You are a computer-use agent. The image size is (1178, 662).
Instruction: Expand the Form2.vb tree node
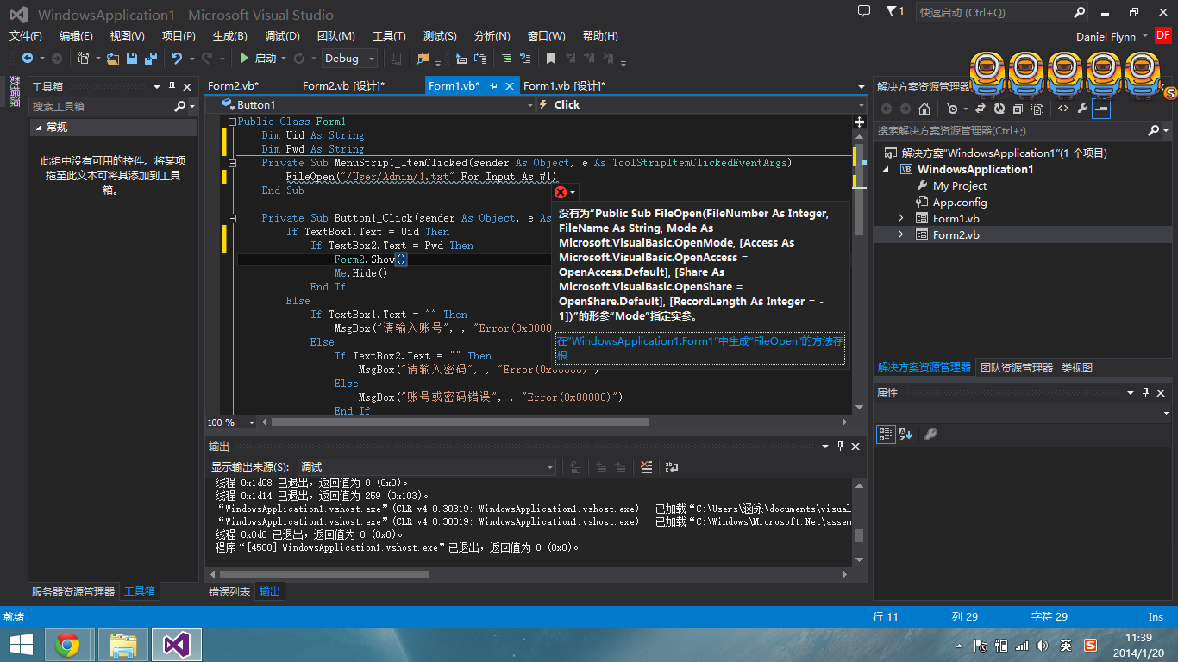click(901, 234)
